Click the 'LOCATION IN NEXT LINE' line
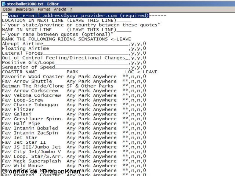235x176 pixels. (x=66, y=20)
